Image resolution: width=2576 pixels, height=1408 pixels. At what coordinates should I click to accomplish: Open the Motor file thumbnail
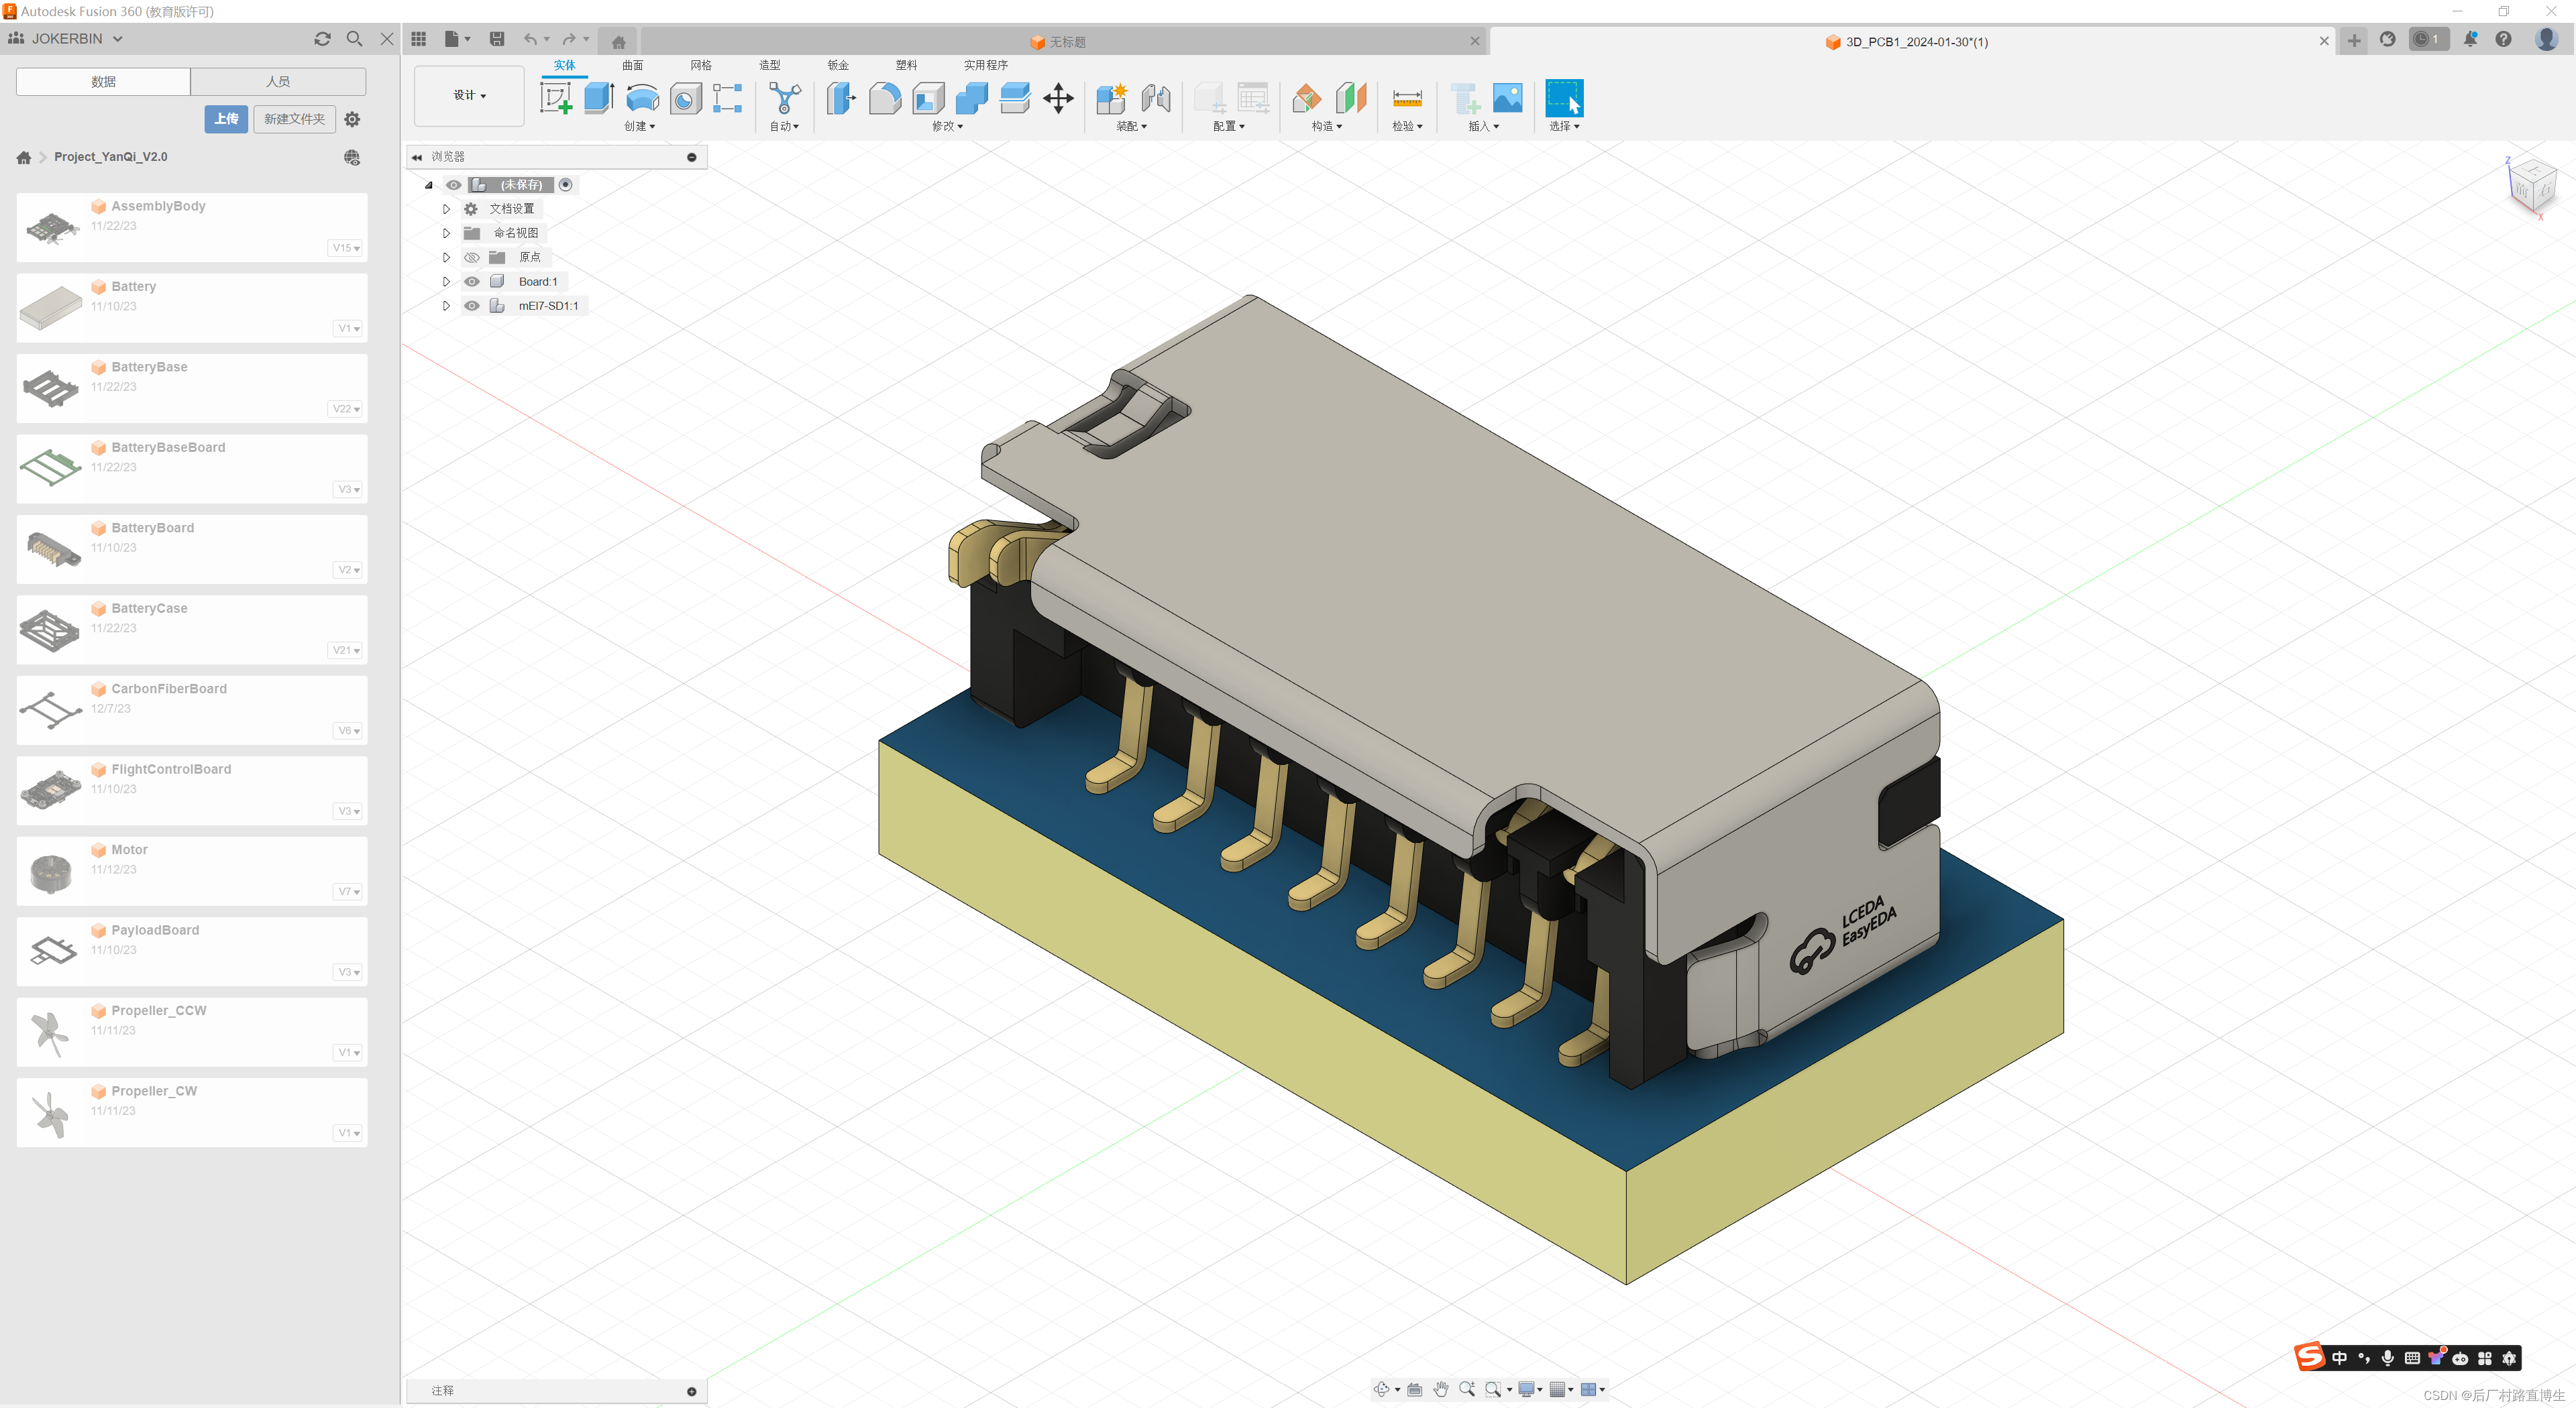[x=50, y=872]
